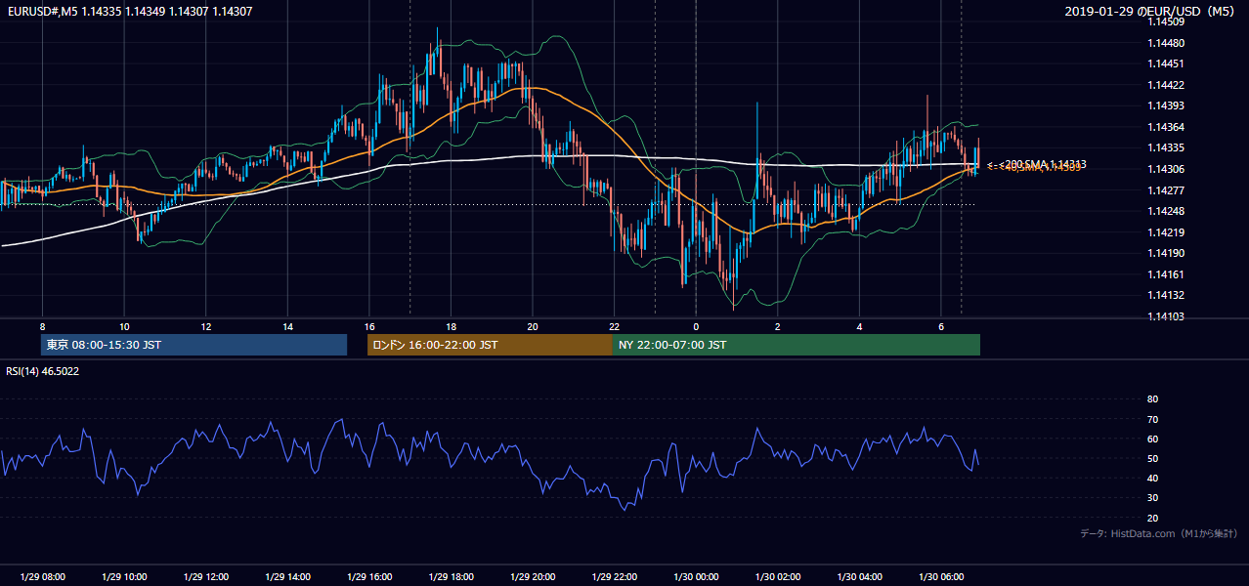Click the RSI(14) 46.5022 indicator label
The height and width of the screenshot is (586, 1249).
click(43, 371)
